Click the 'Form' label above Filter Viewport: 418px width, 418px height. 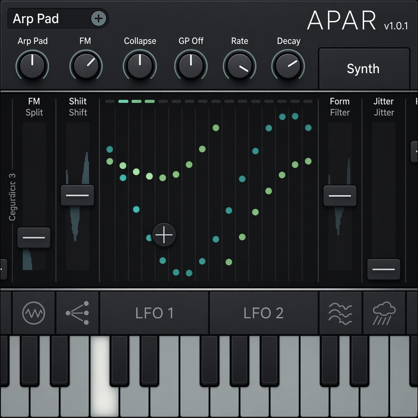pos(340,101)
